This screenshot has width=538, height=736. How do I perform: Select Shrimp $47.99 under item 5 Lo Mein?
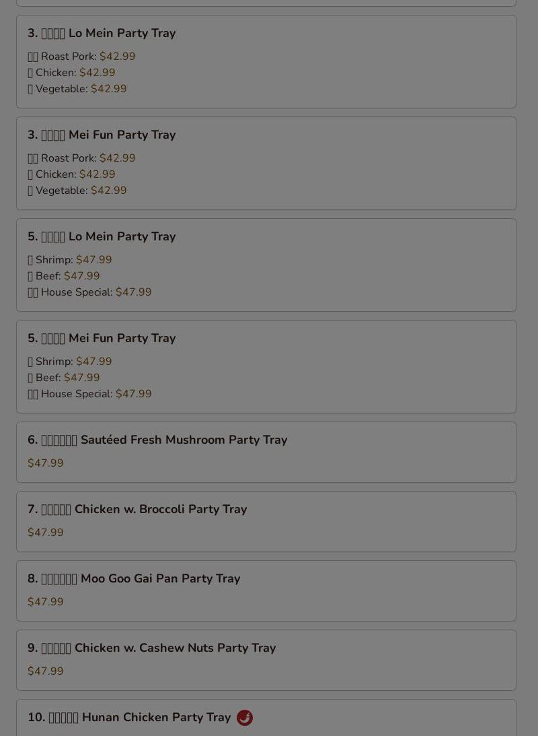coord(70,260)
